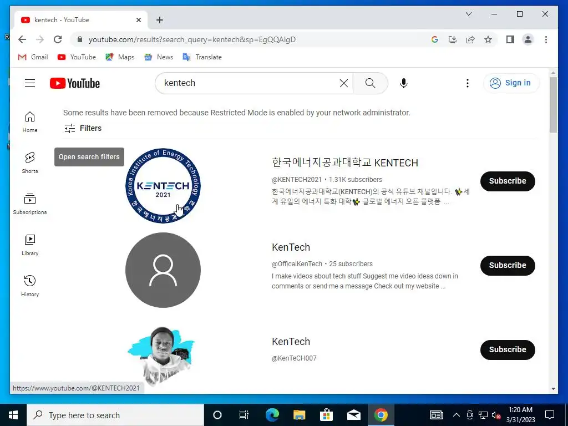Share this page icon
568x426 pixels.
(470, 39)
